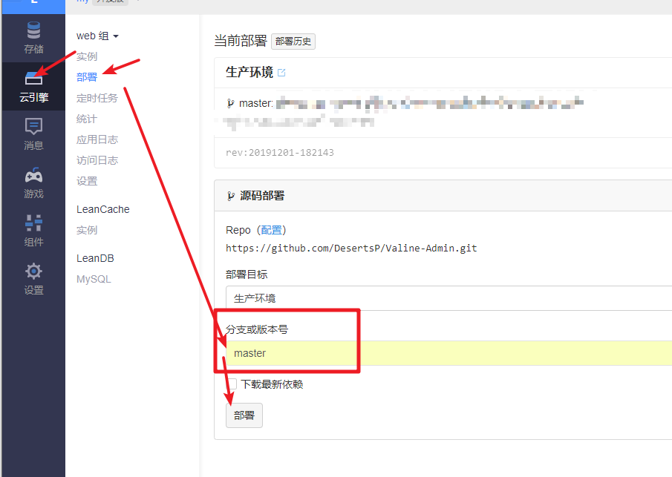Toggle the 下载最新依赖 checkbox
Screen dimensions: 672x477
[232, 384]
